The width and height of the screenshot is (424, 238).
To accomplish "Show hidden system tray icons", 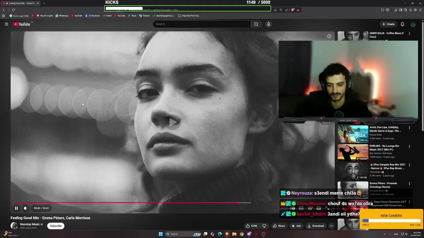I will (x=385, y=234).
